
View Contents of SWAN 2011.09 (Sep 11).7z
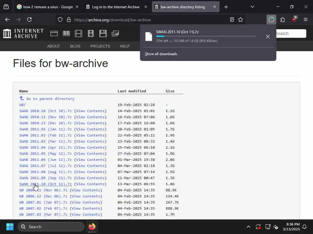90,178
